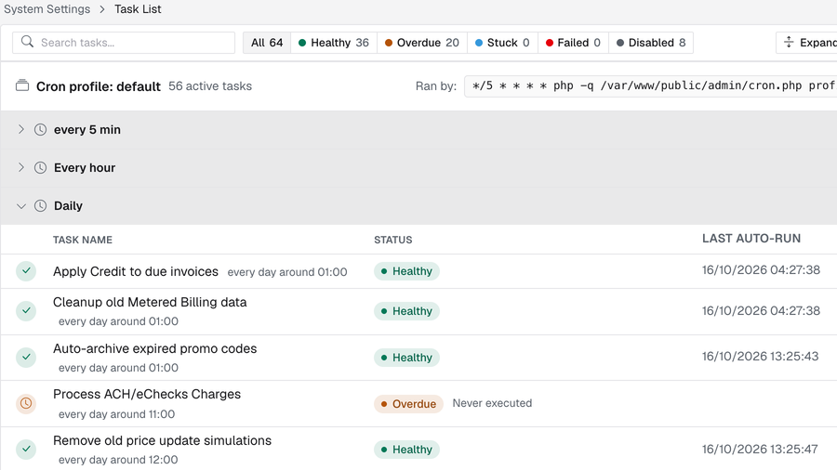Click the Expand button
837x470 pixels.
(x=806, y=43)
